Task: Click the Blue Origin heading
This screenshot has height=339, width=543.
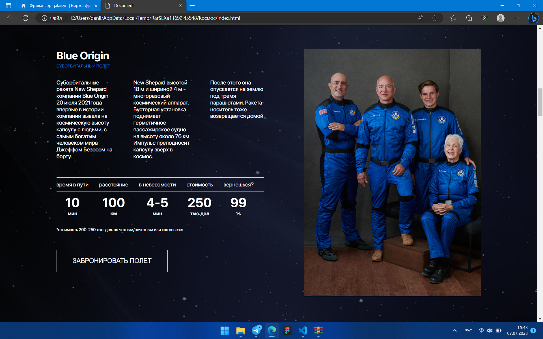Action: tap(83, 56)
